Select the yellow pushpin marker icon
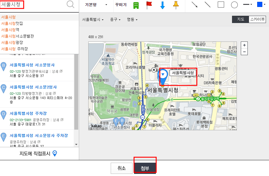Screen dimensions: 269x176 coord(176,5)
